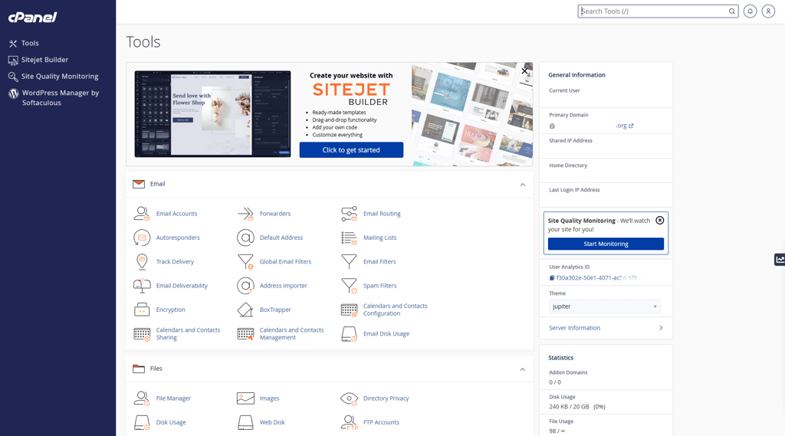Viewport: 785px width, 436px height.
Task: Click the 'General Information' heading
Action: (576, 75)
